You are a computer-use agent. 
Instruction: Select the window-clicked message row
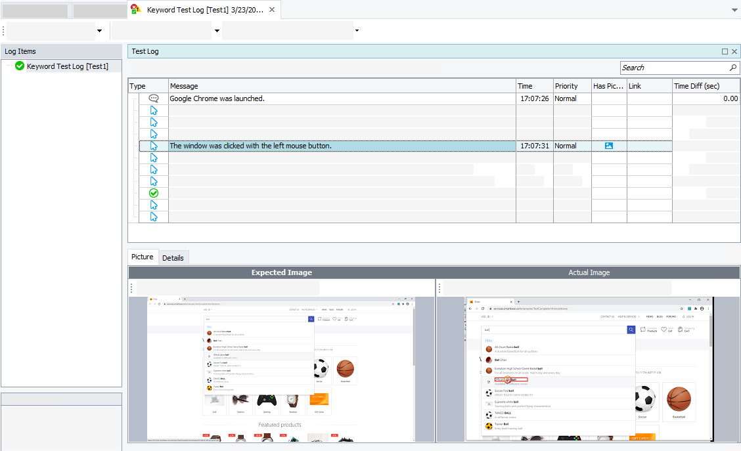[296, 146]
